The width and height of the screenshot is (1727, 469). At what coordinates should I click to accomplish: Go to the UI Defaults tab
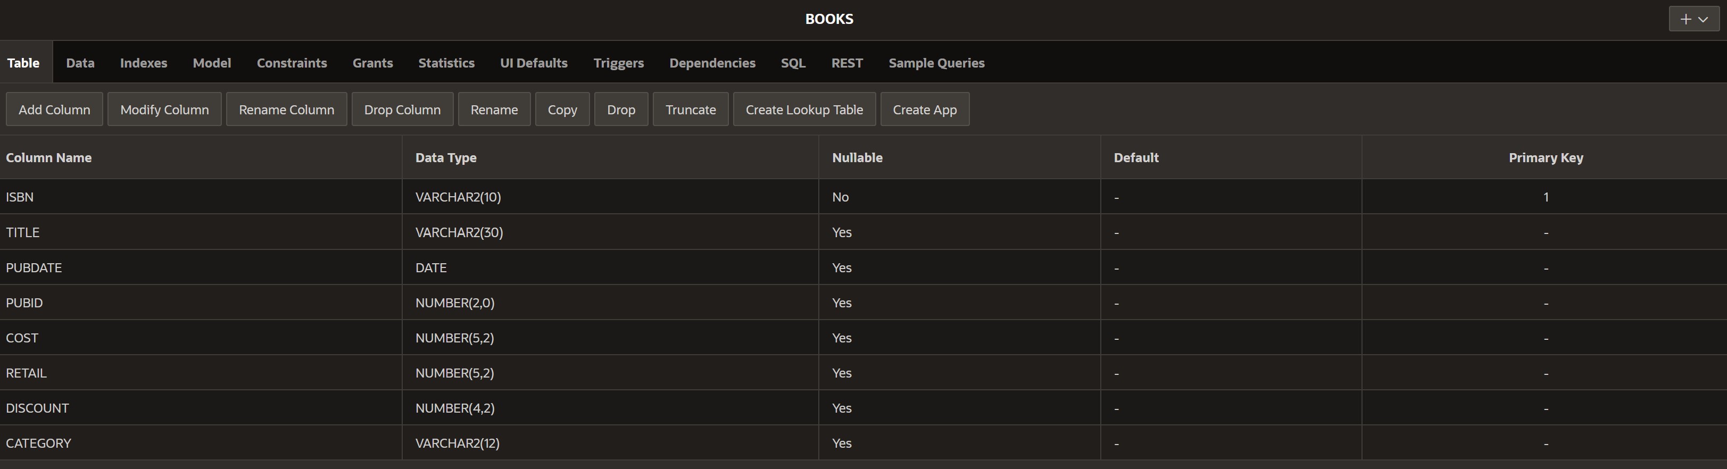pos(534,63)
